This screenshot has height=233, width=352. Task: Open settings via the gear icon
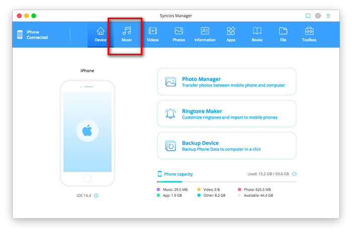(318, 16)
